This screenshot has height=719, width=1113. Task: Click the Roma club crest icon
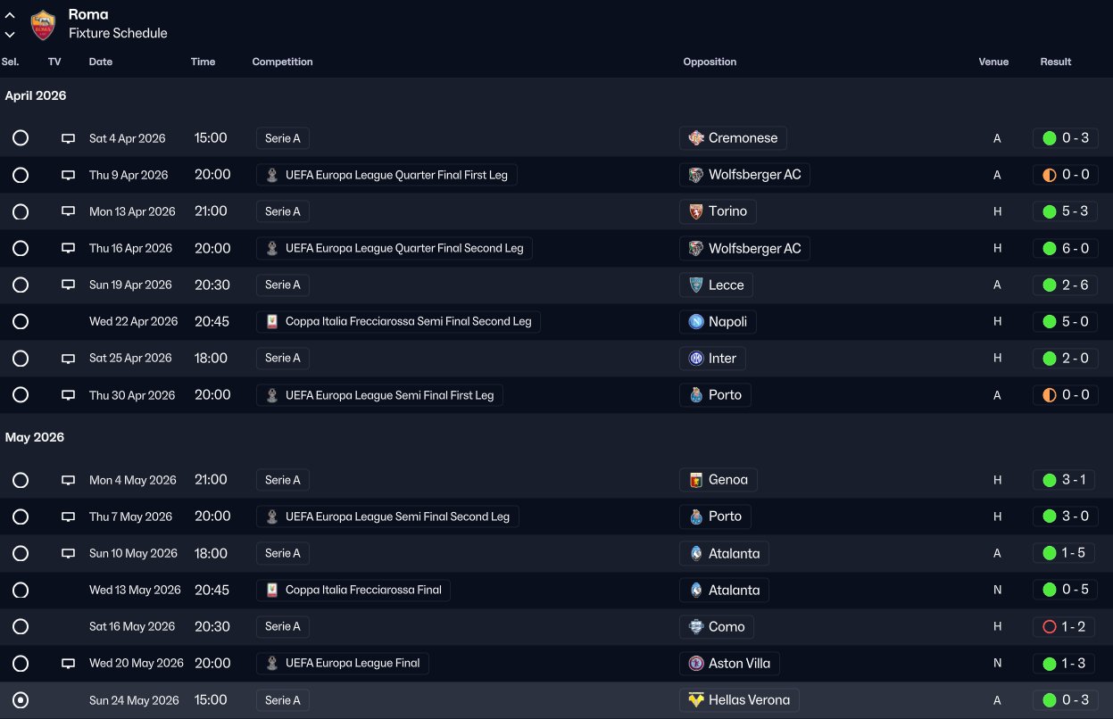tap(43, 25)
